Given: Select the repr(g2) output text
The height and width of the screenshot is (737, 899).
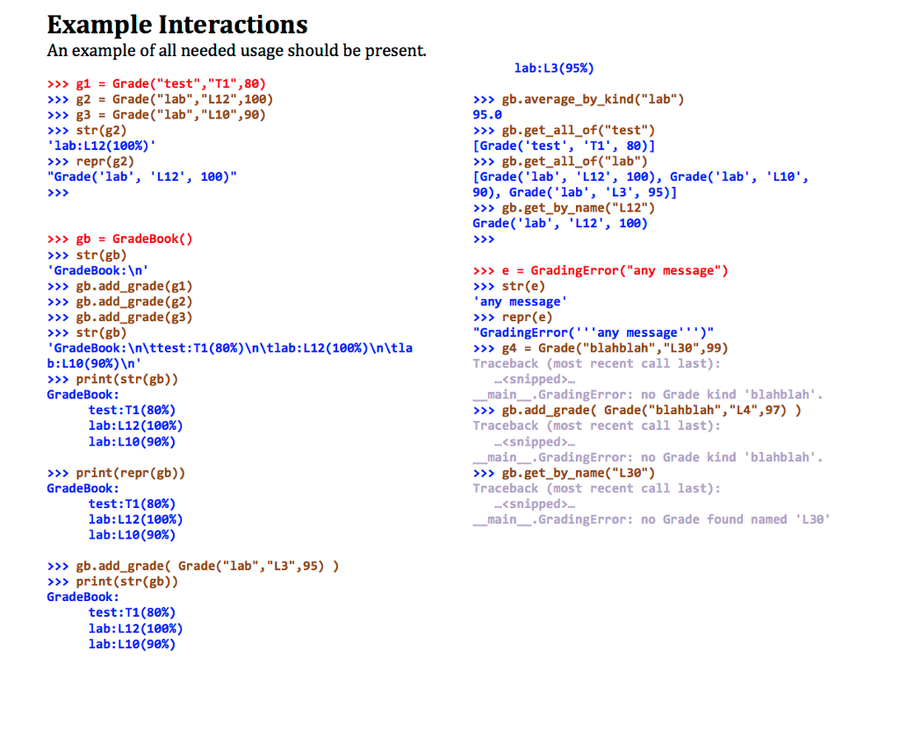Looking at the screenshot, I should point(139,176).
